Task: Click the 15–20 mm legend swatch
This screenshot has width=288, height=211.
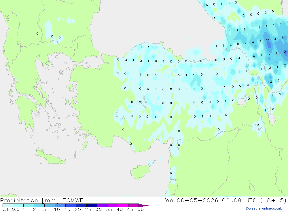Action: coord(71,205)
